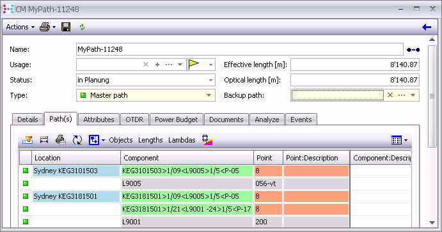Browse Usage values with ellipsis button
This screenshot has height=232, width=442.
169,65
